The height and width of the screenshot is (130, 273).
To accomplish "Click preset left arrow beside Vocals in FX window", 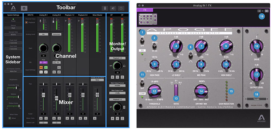I will [246, 99].
